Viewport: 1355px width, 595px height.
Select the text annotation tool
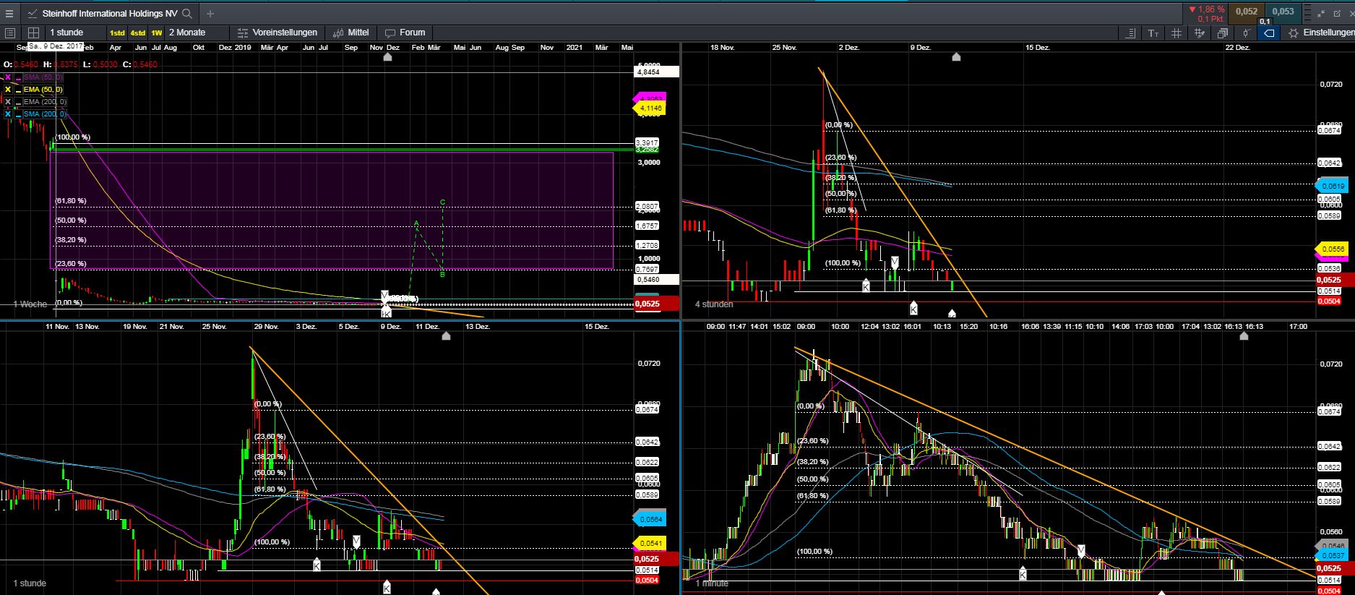pyautogui.click(x=1154, y=33)
